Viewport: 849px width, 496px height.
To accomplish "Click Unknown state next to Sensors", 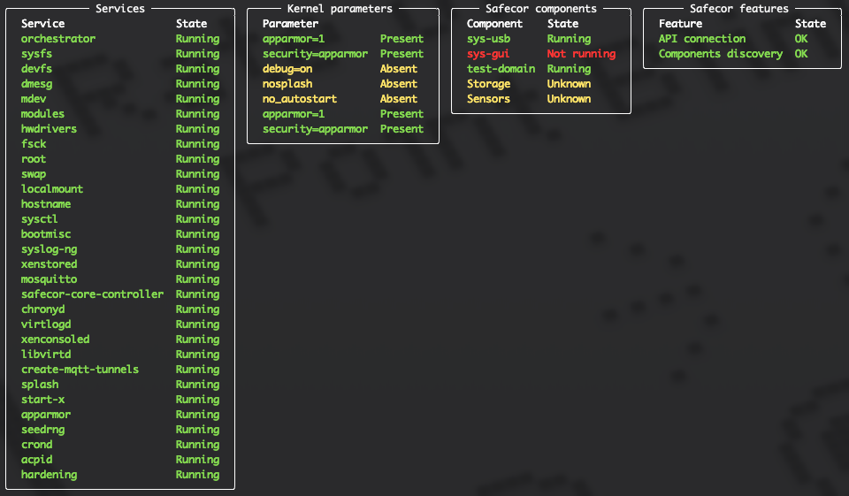I will point(569,99).
